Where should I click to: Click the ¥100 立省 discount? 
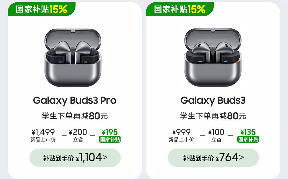(x=216, y=135)
